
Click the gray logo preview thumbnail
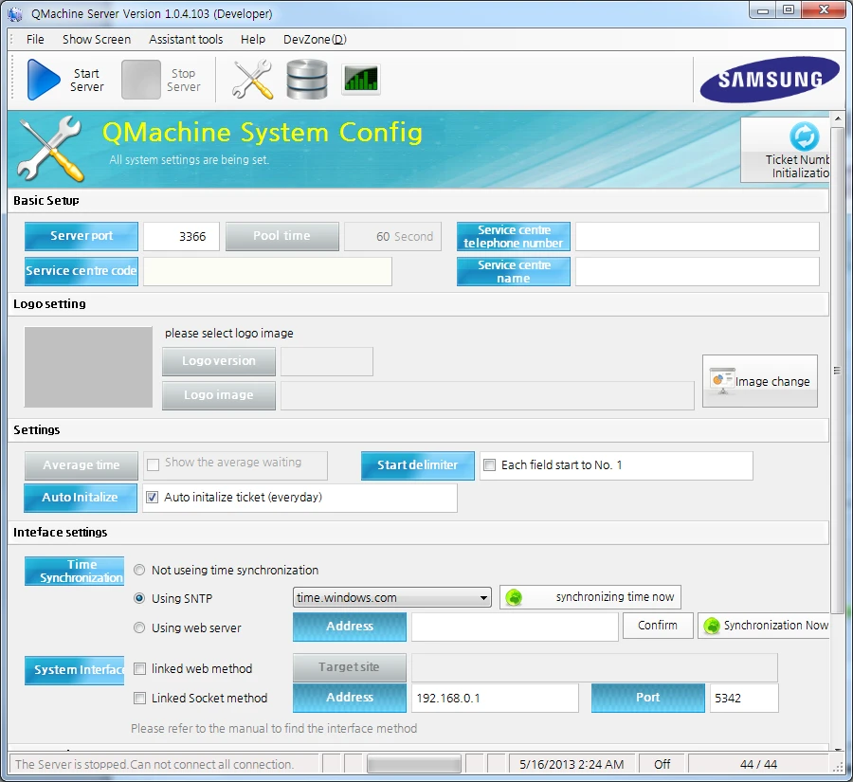click(88, 367)
